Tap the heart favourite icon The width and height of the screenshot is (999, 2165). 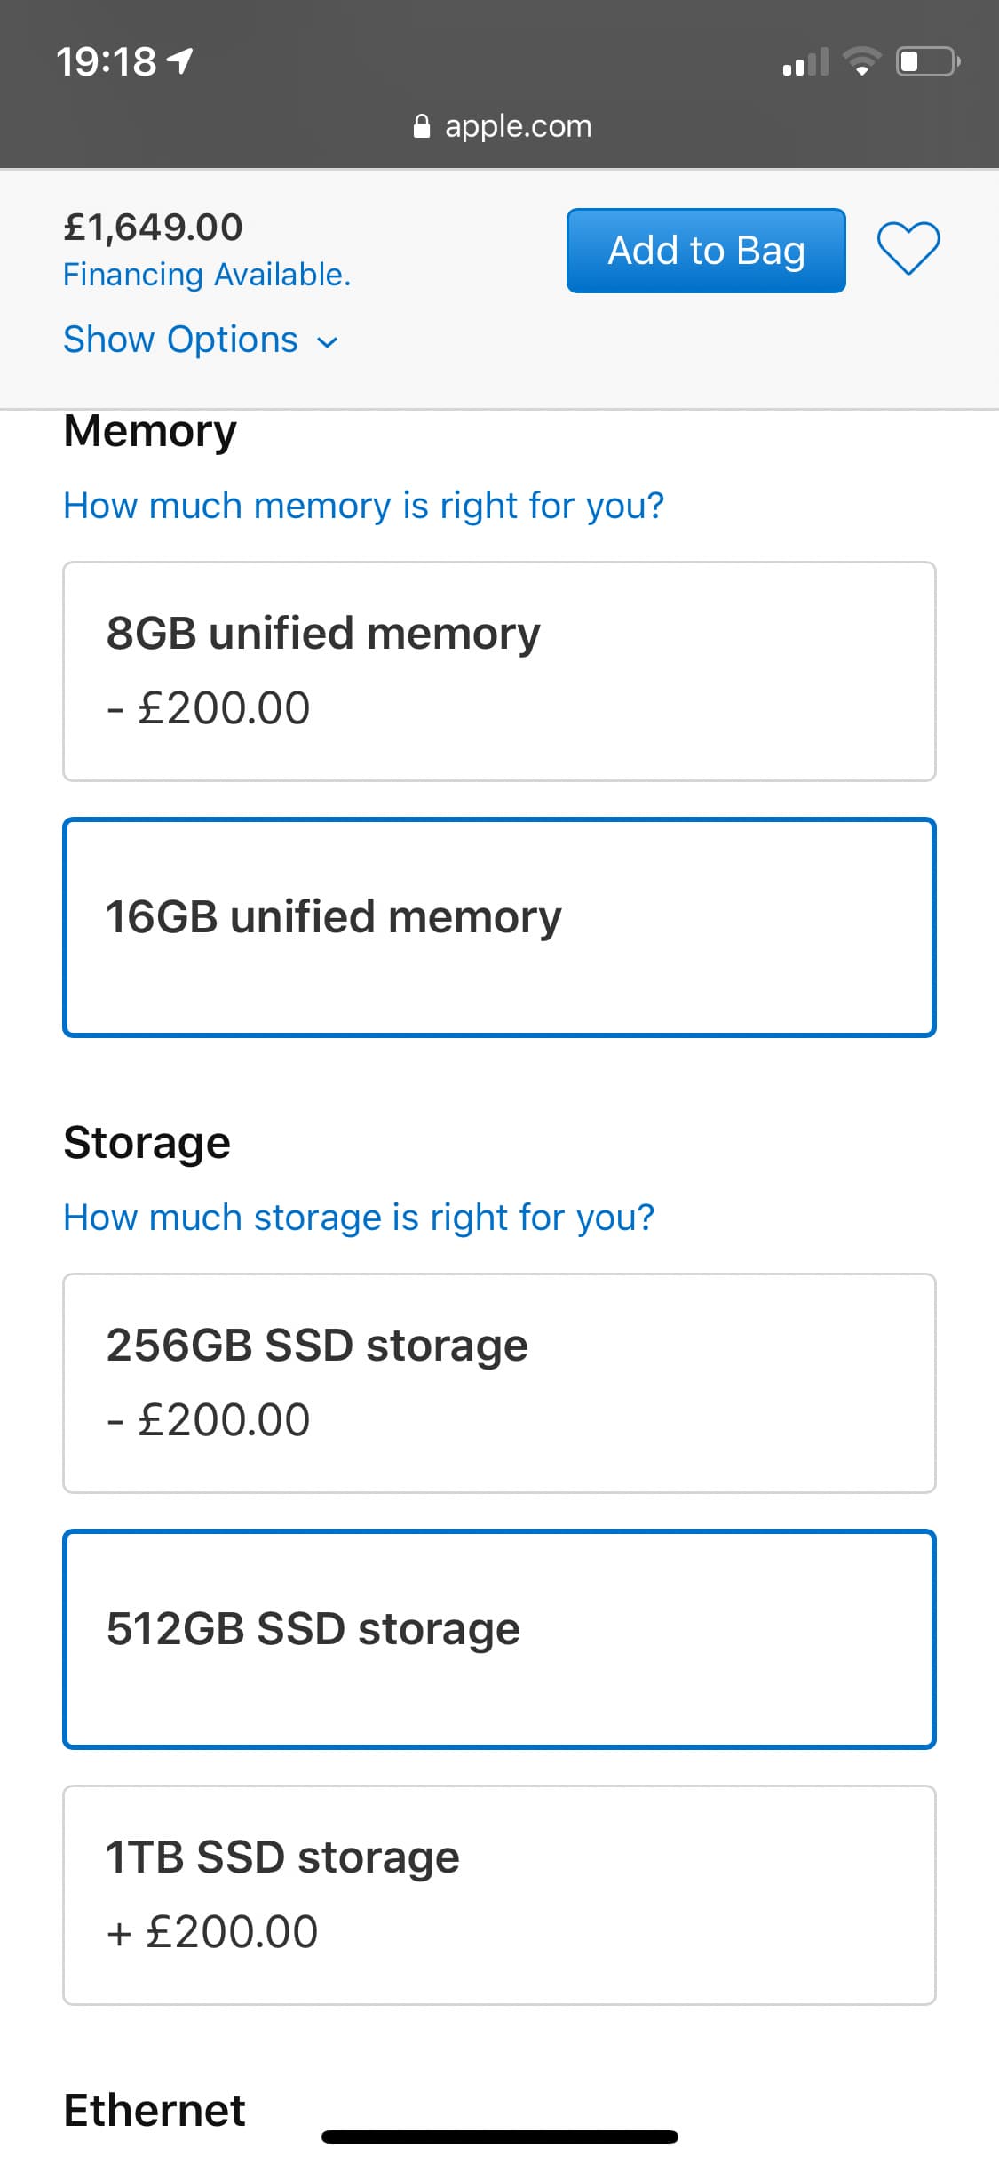[x=908, y=248]
